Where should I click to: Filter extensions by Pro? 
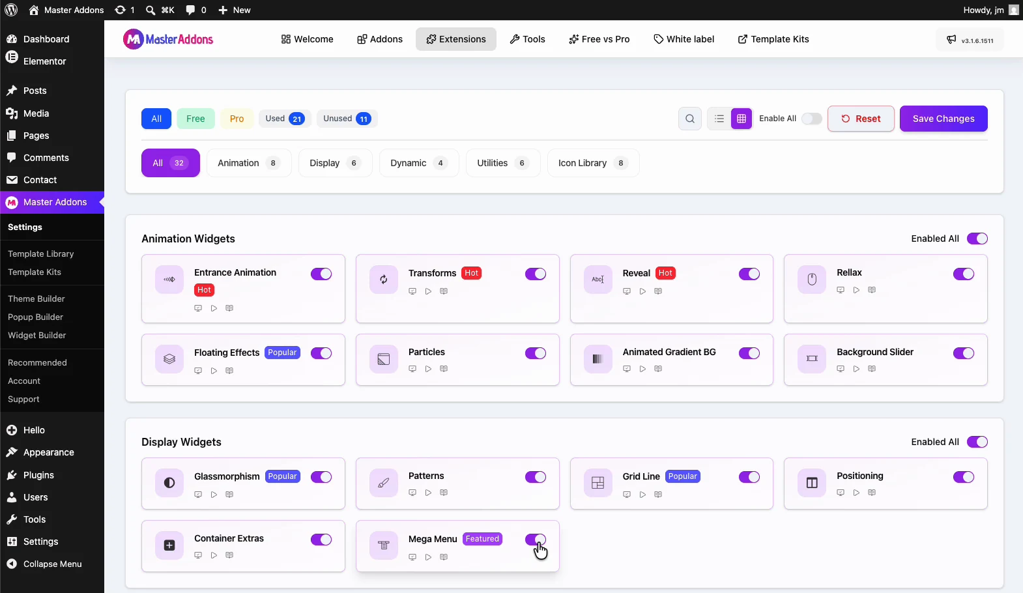[x=237, y=119]
